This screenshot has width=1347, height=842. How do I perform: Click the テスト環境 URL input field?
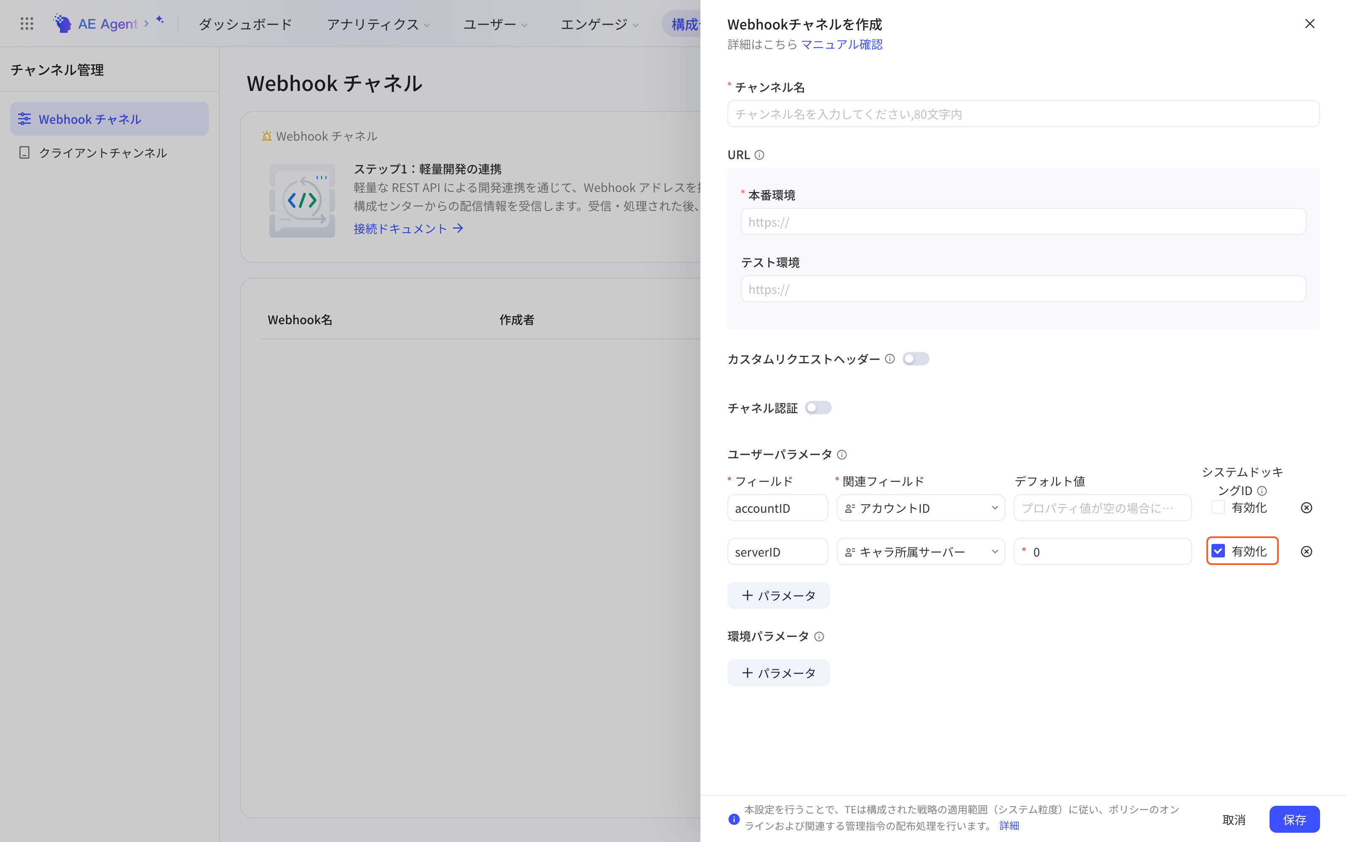point(1023,289)
